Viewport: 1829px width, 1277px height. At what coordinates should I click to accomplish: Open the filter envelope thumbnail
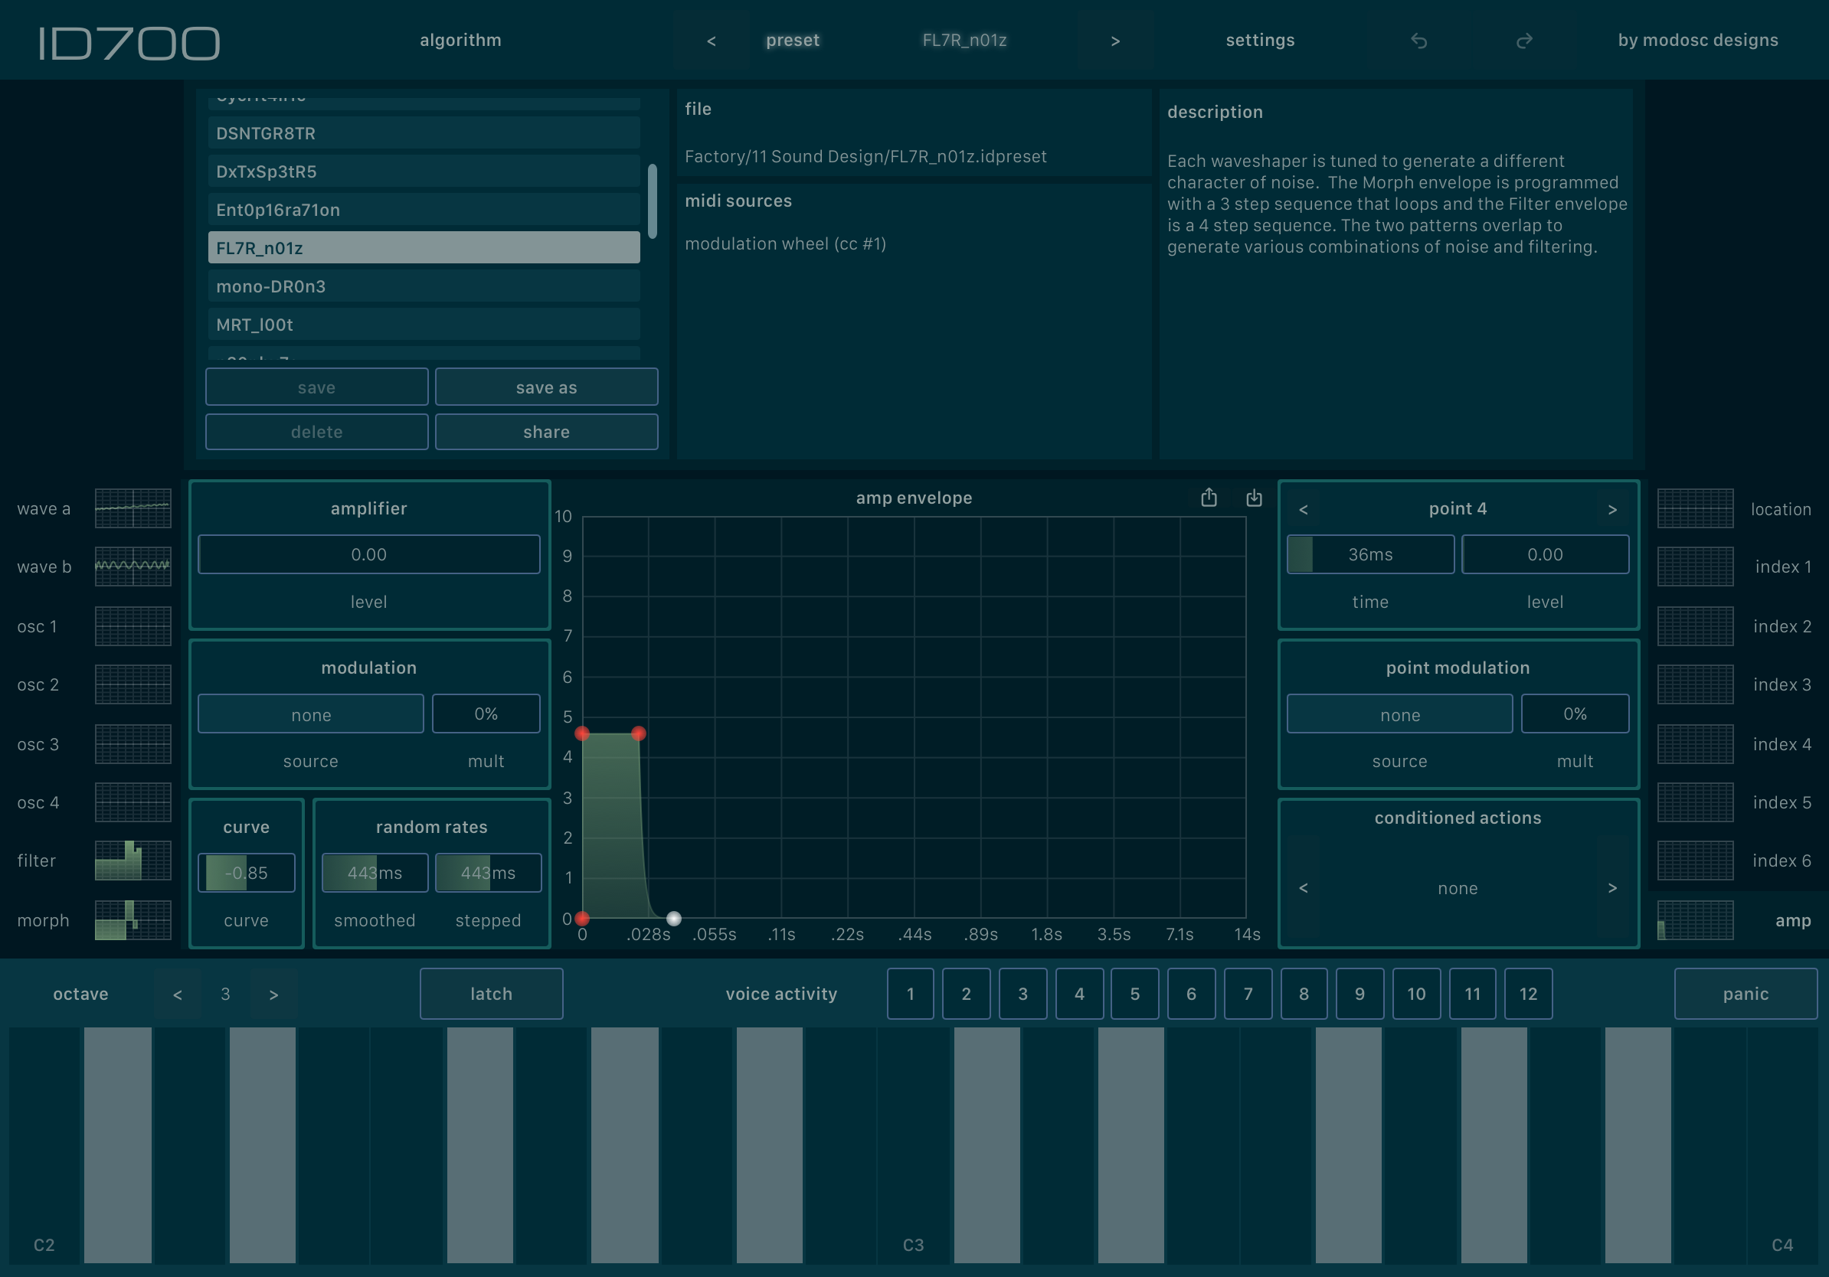(x=133, y=861)
